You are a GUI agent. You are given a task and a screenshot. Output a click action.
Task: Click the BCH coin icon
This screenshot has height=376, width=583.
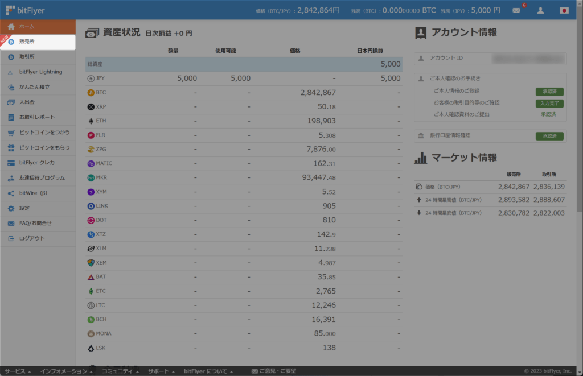click(x=91, y=320)
